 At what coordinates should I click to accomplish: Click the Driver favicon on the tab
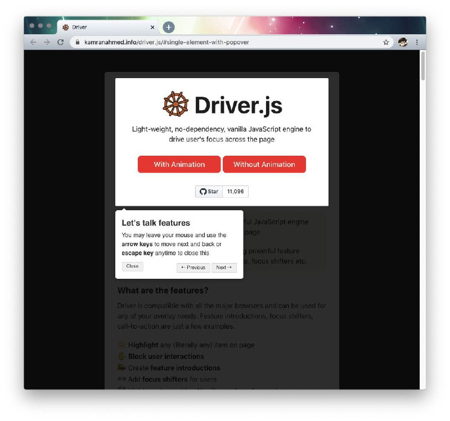point(66,27)
